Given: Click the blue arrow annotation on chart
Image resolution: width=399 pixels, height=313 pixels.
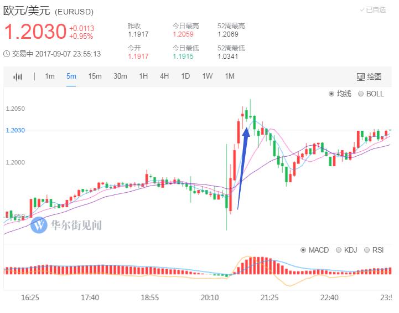Looking at the screenshot, I should [x=242, y=166].
